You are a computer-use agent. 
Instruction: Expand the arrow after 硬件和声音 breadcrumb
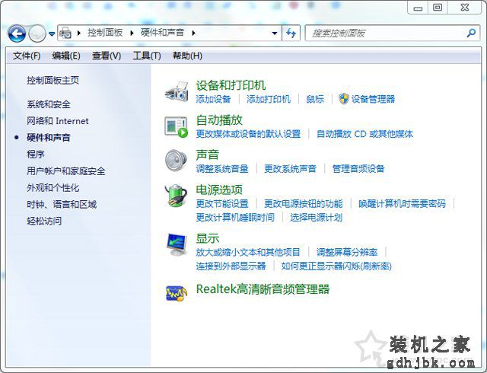click(x=193, y=33)
